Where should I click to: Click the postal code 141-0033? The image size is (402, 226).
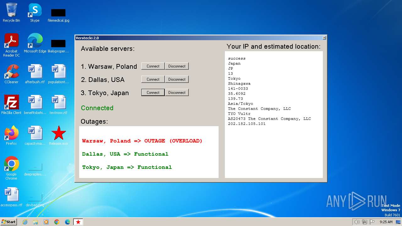(238, 89)
